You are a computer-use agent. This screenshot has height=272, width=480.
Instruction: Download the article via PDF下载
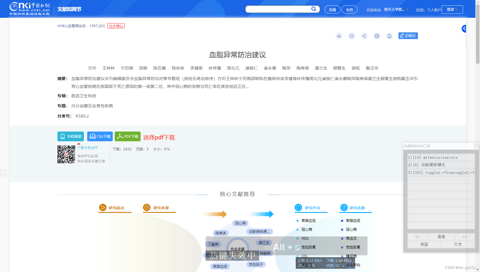(x=127, y=136)
